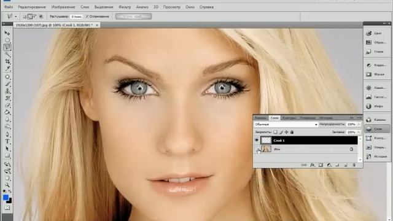The width and height of the screenshot is (393, 221).
Task: Switch to the История tab in panel
Action: [326, 118]
